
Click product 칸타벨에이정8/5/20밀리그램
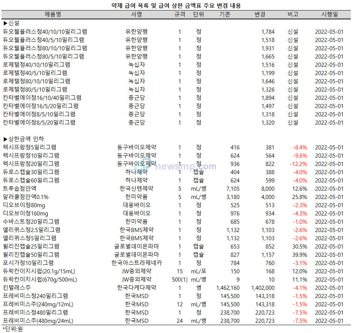coord(39,122)
